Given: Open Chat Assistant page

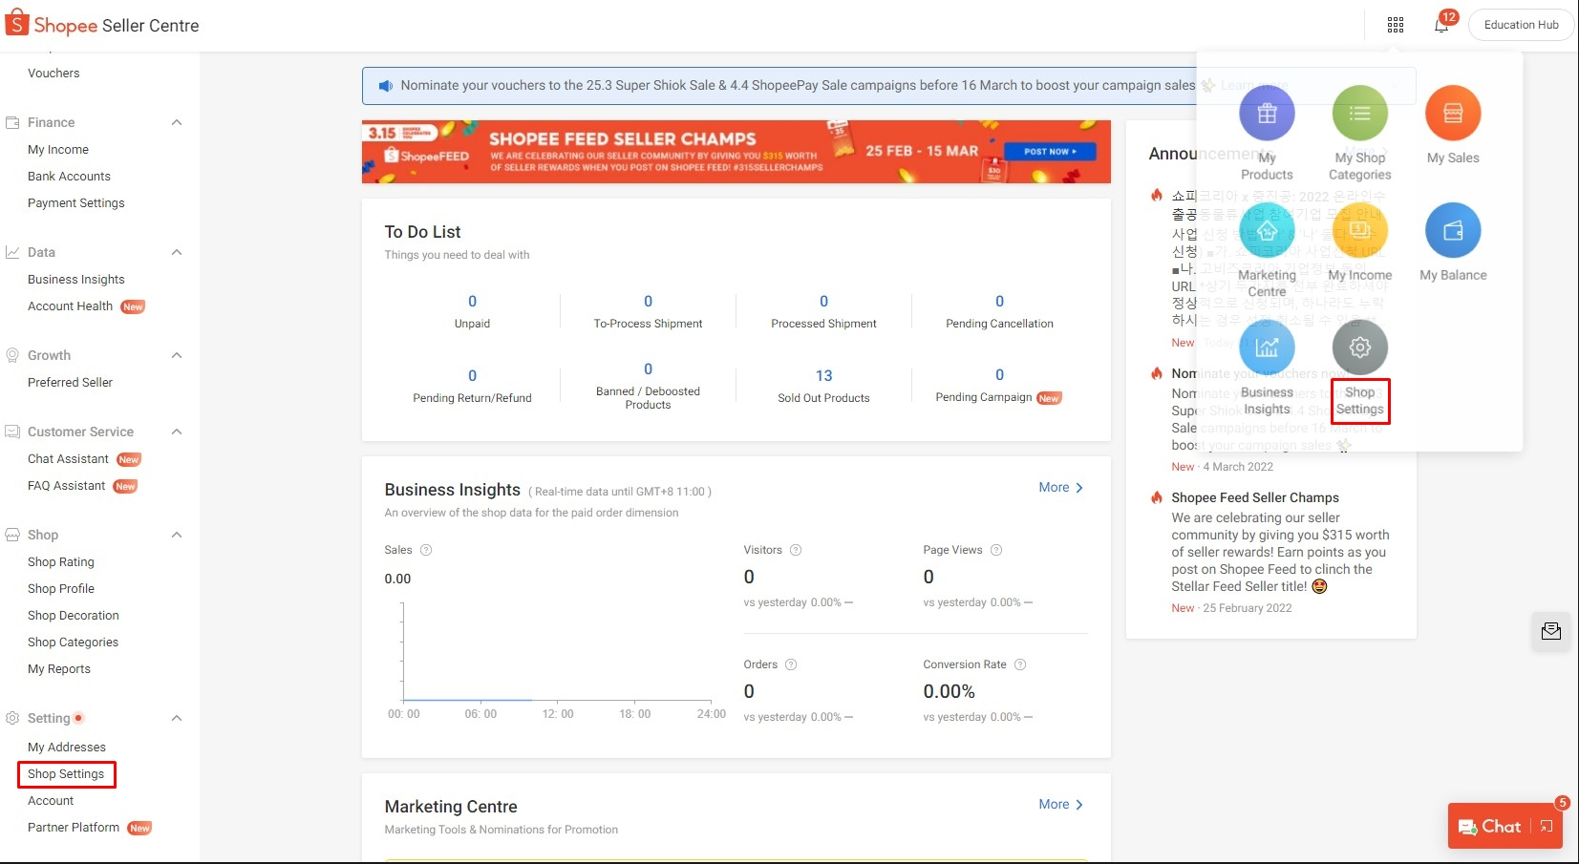Looking at the screenshot, I should click(68, 459).
